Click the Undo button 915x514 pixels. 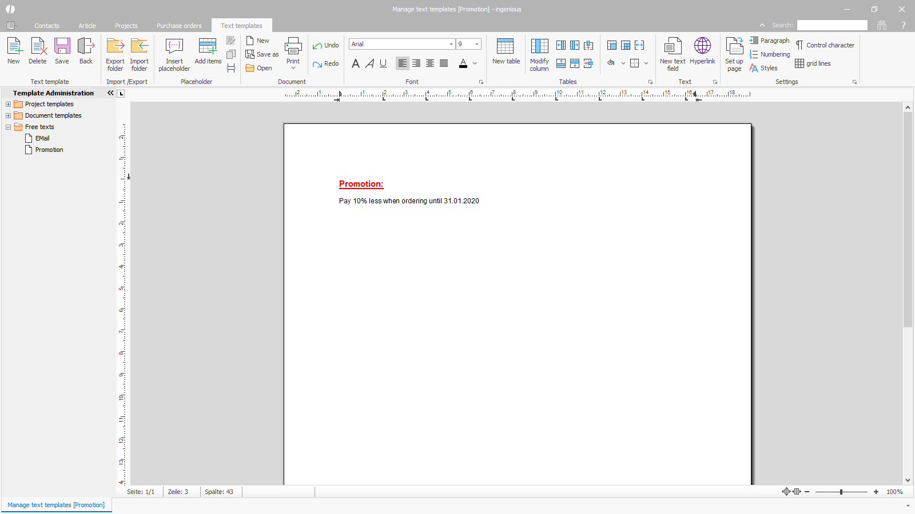(326, 45)
